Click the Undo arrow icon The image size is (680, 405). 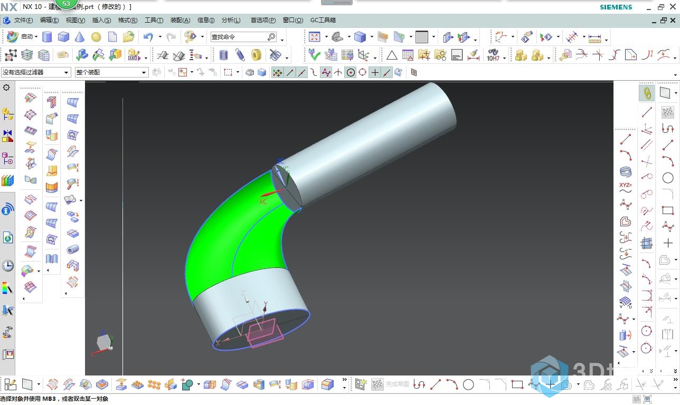[148, 37]
